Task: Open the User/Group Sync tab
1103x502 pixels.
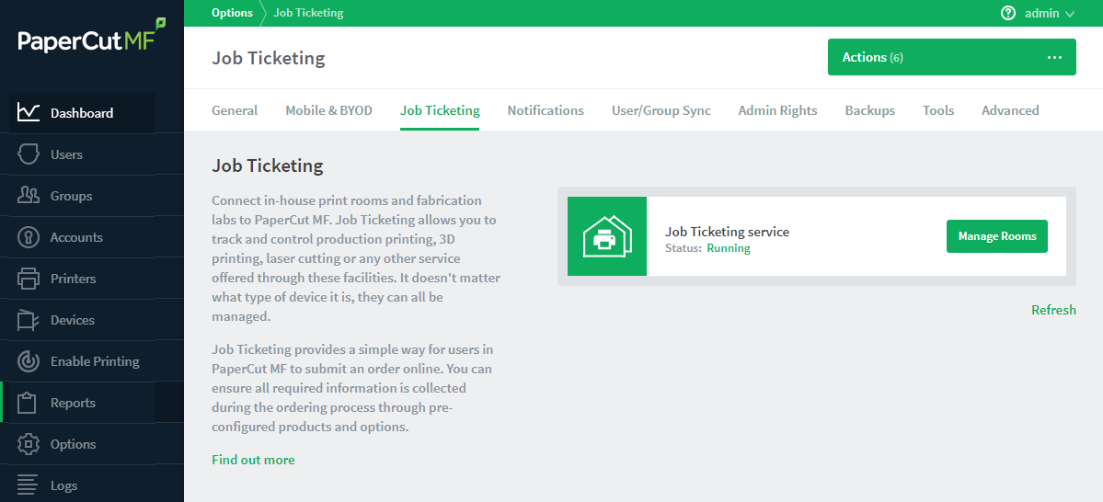Action: [x=661, y=110]
